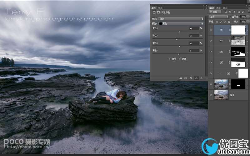This screenshot has height=156, width=250.
Task: Filter layers by type (T) icon
Action: (234, 12)
